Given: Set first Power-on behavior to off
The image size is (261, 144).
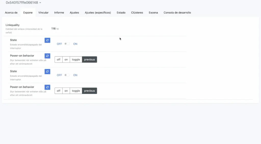Looking at the screenshot, I should coord(59,60).
